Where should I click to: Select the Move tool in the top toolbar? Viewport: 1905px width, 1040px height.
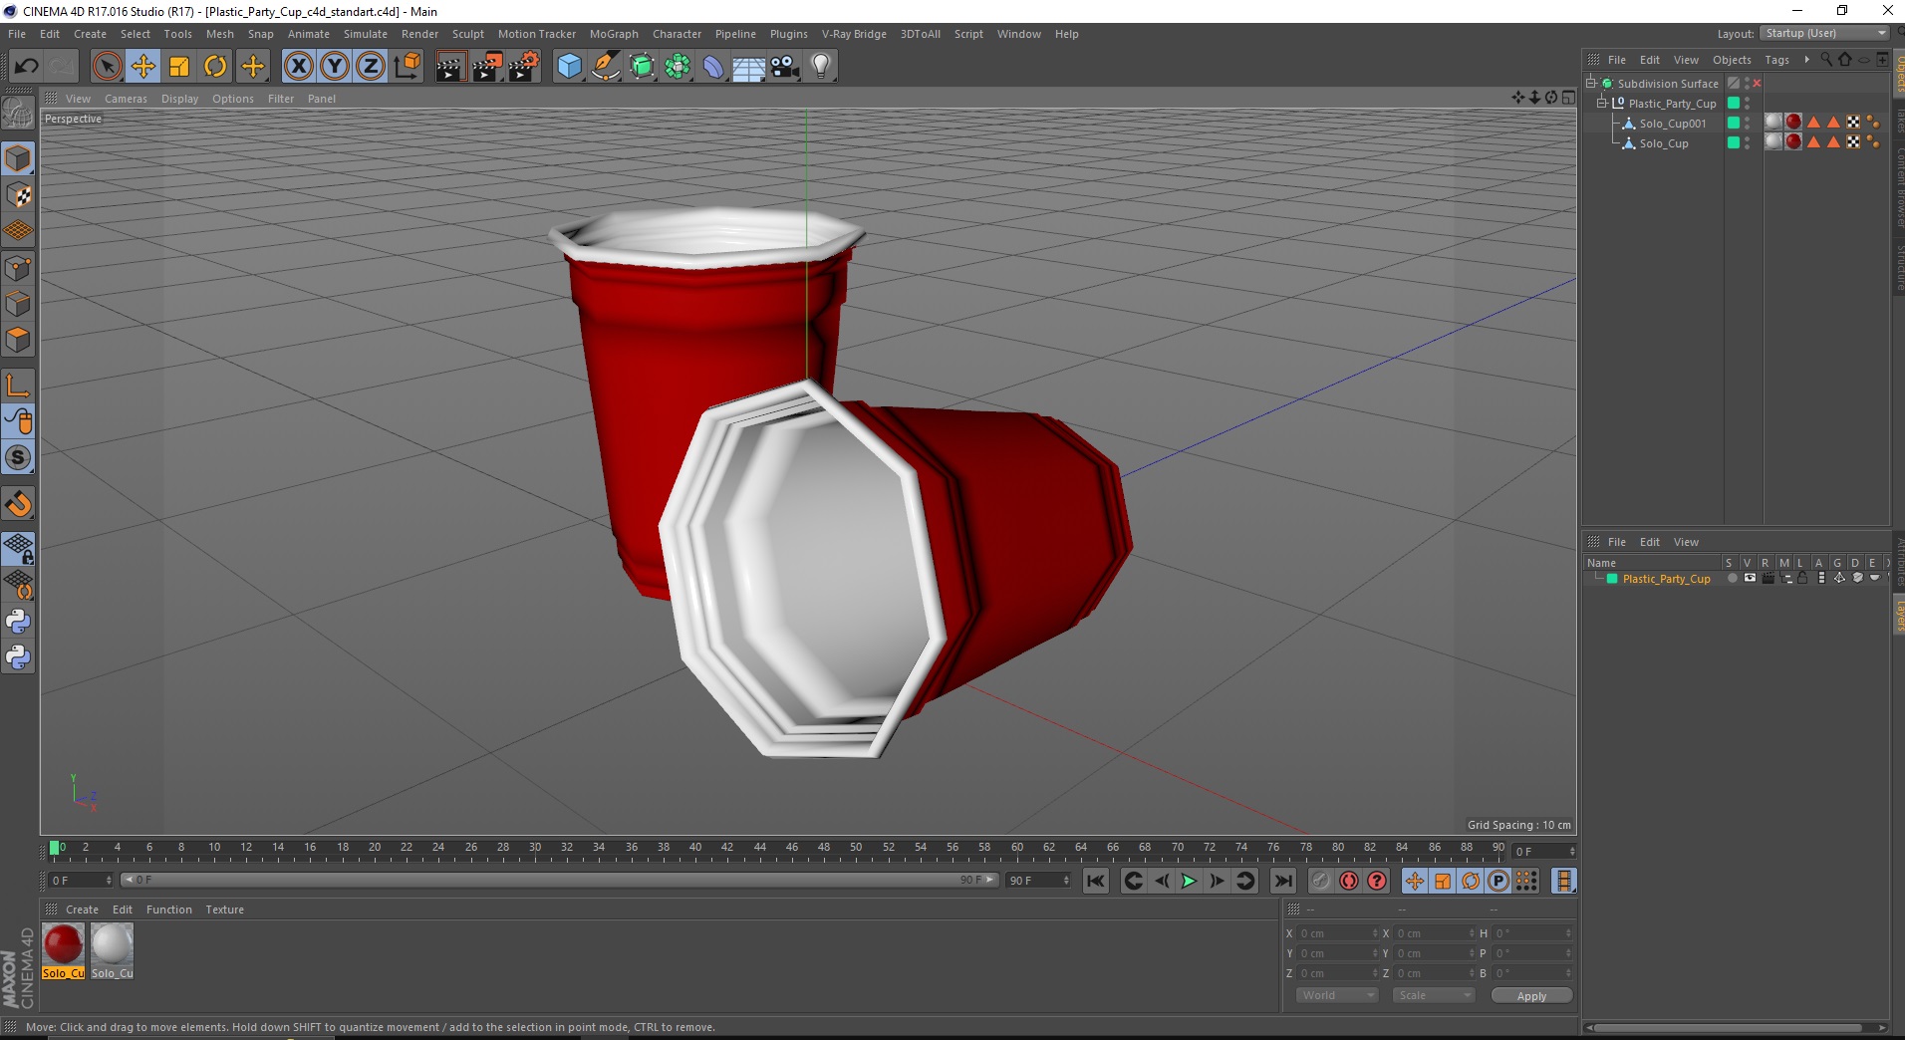[x=142, y=67]
